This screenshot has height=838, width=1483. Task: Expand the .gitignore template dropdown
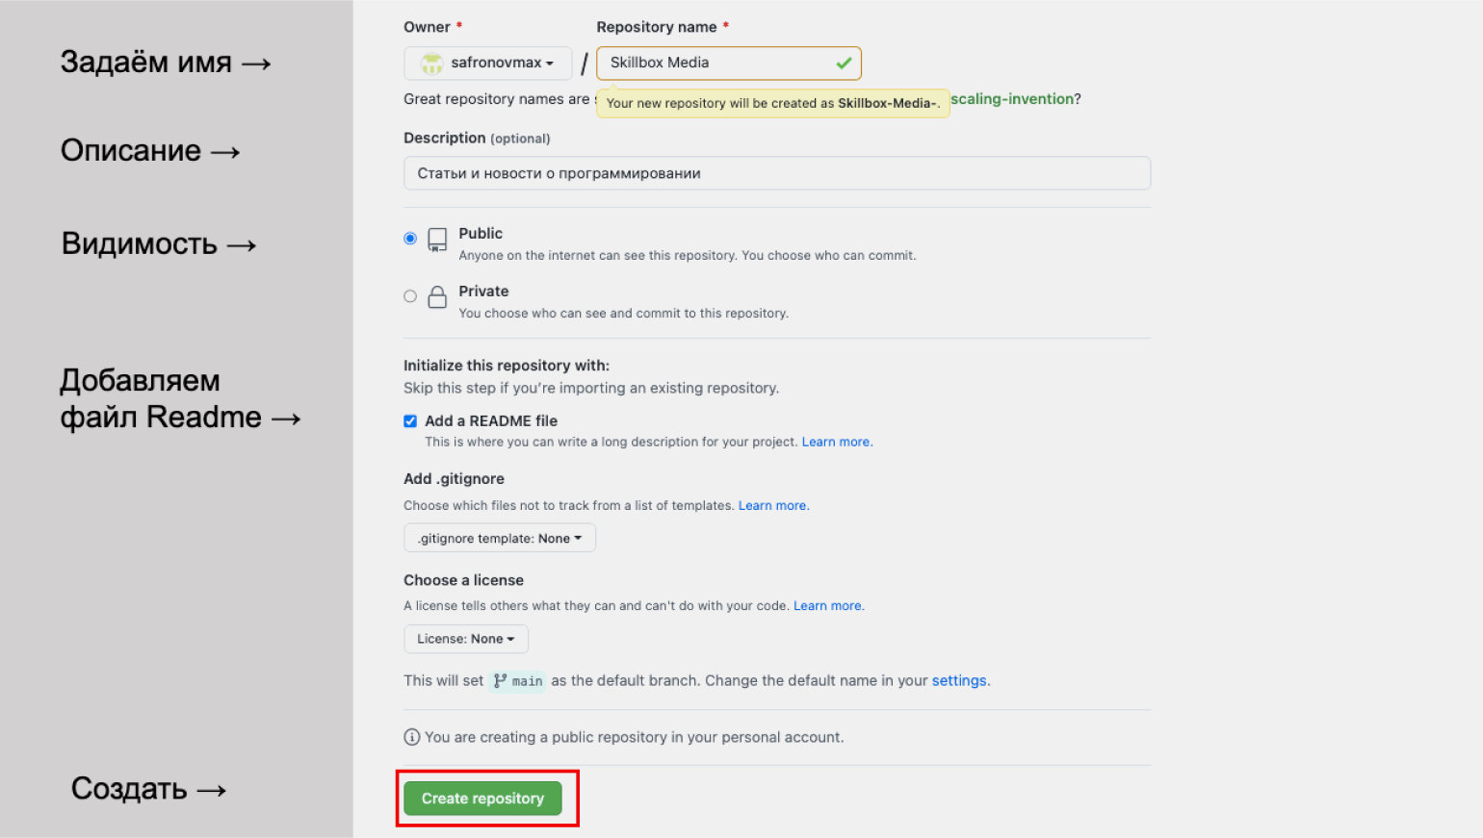[x=500, y=539]
